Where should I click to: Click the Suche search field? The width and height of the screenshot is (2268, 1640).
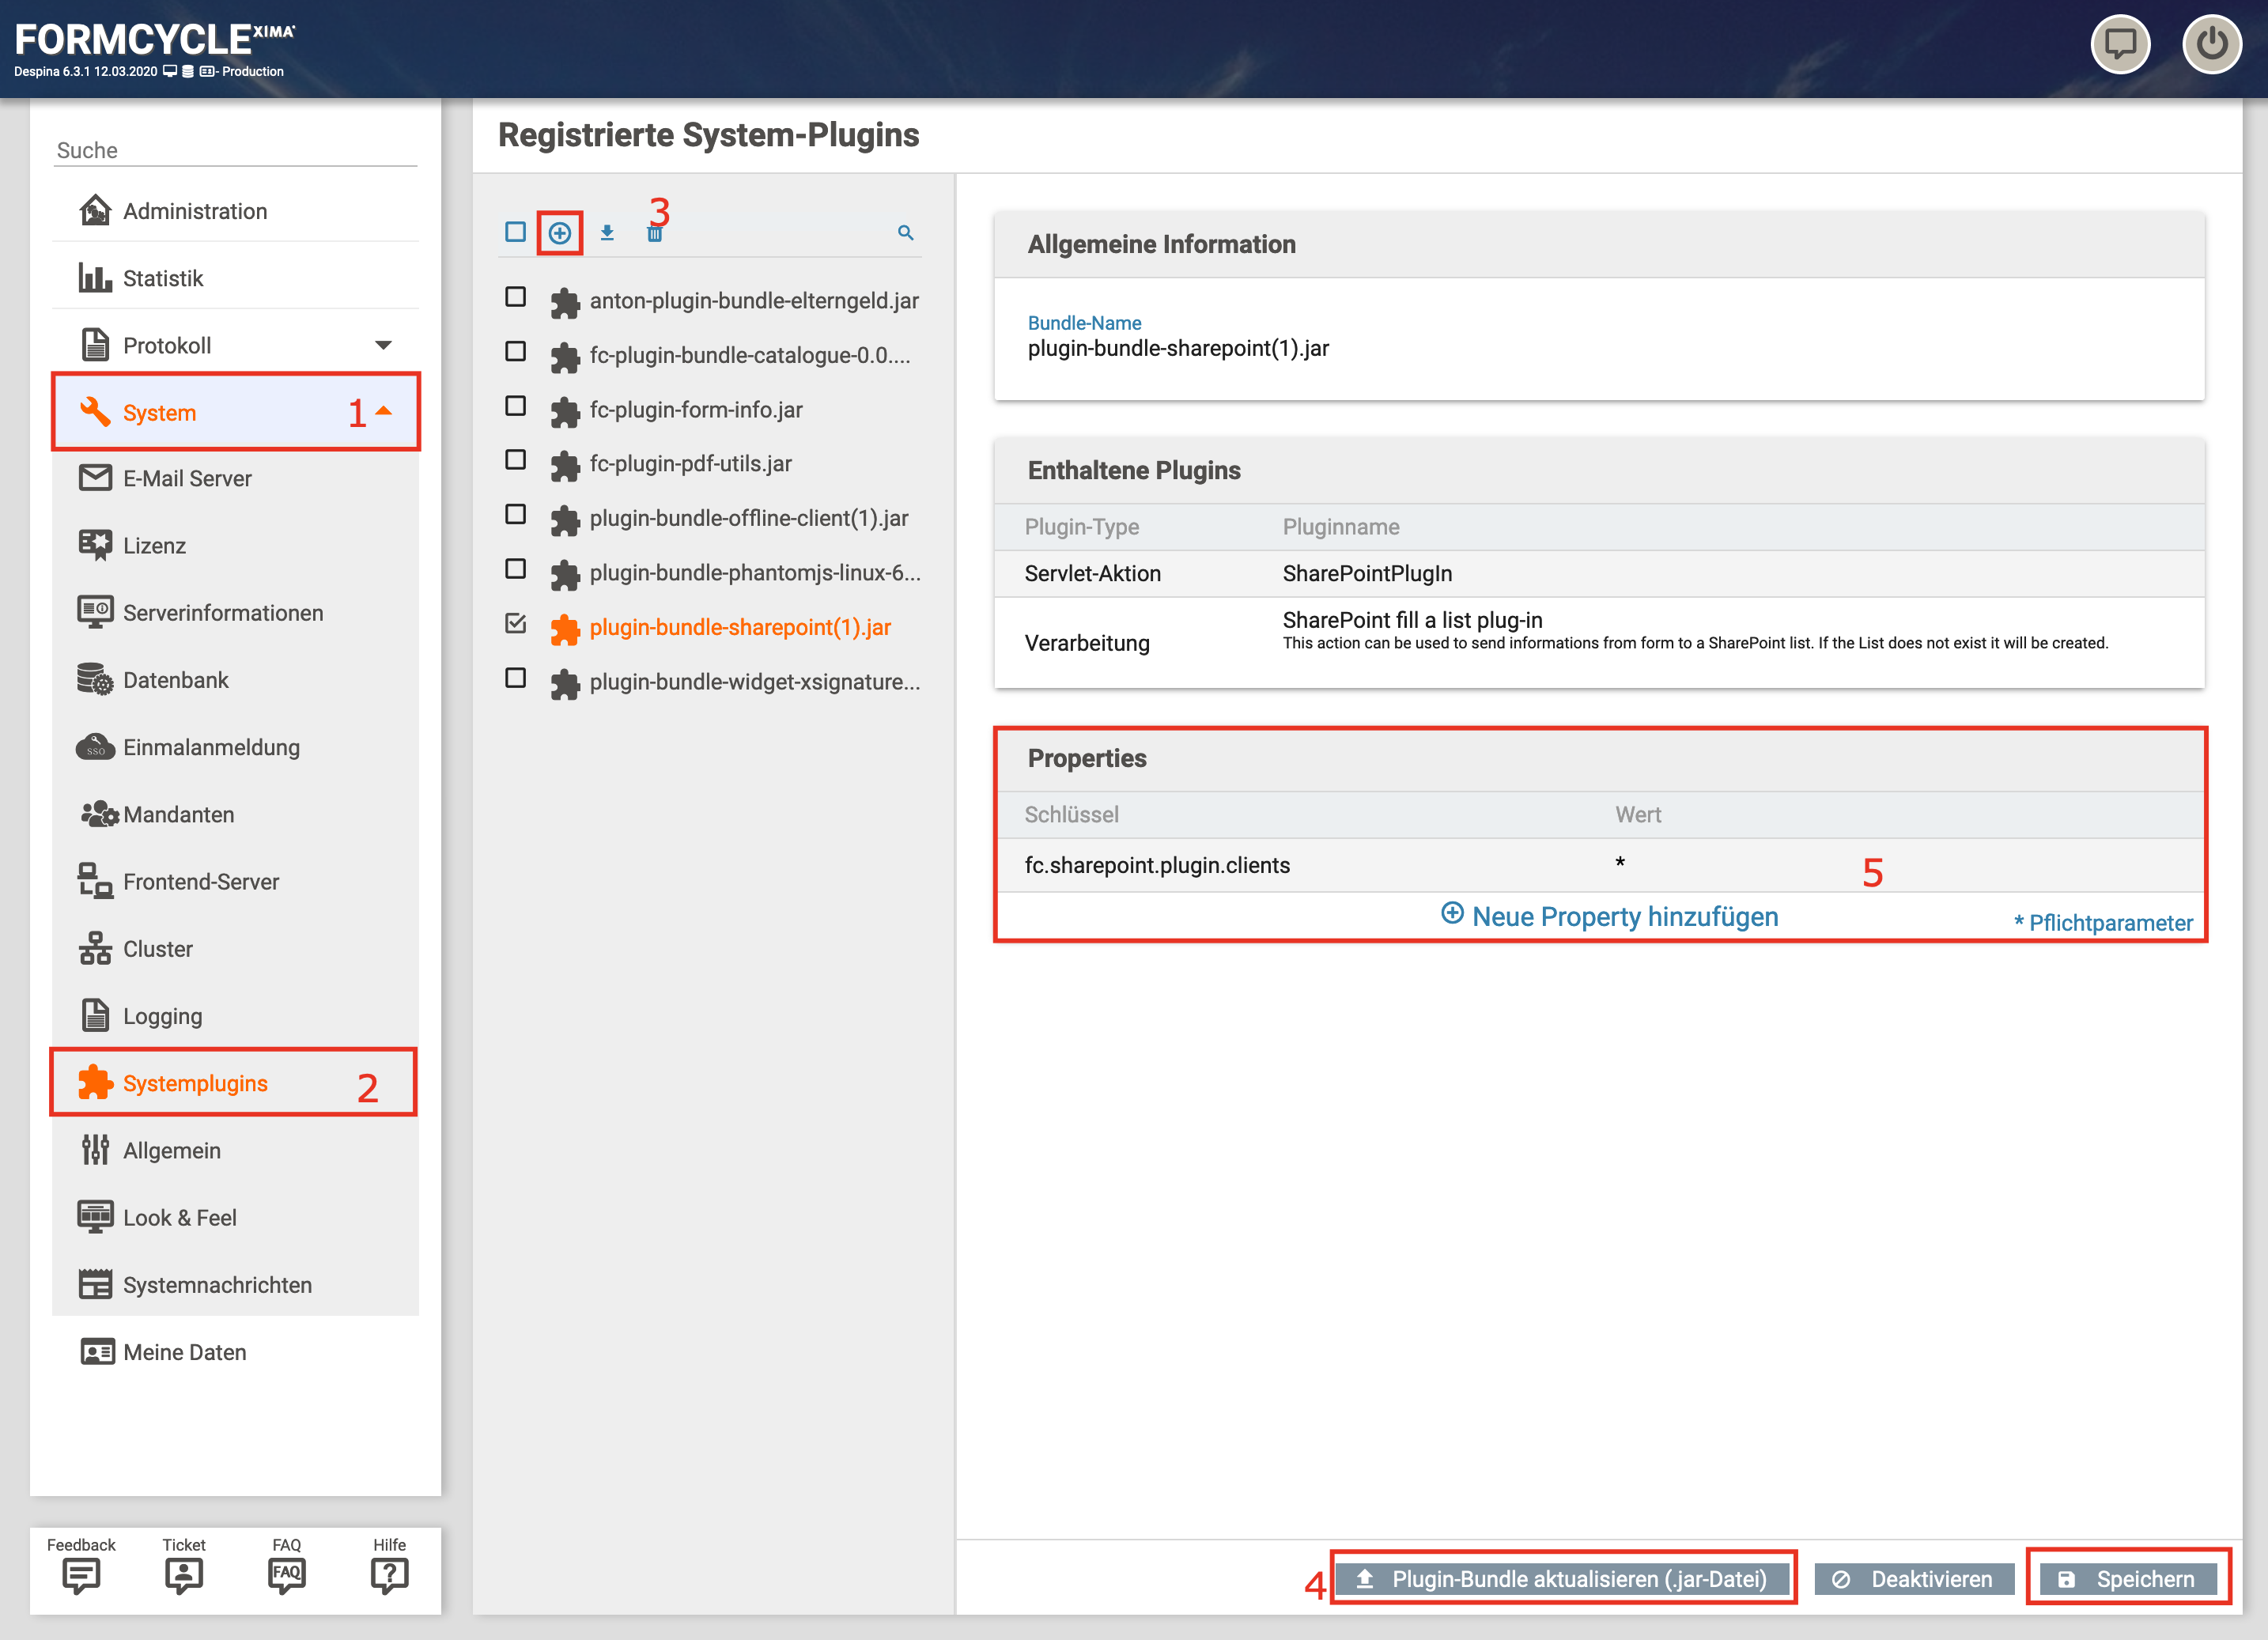point(235,150)
